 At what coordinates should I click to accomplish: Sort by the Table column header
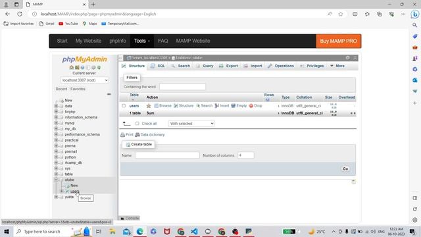point(134,95)
